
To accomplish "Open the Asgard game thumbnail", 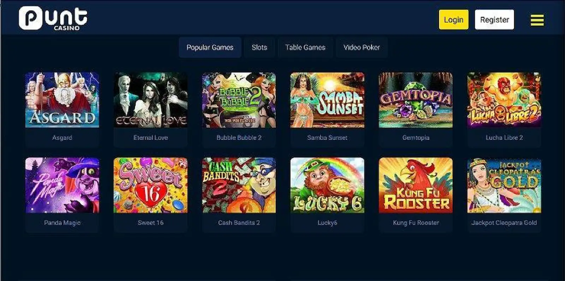I will pos(62,100).
